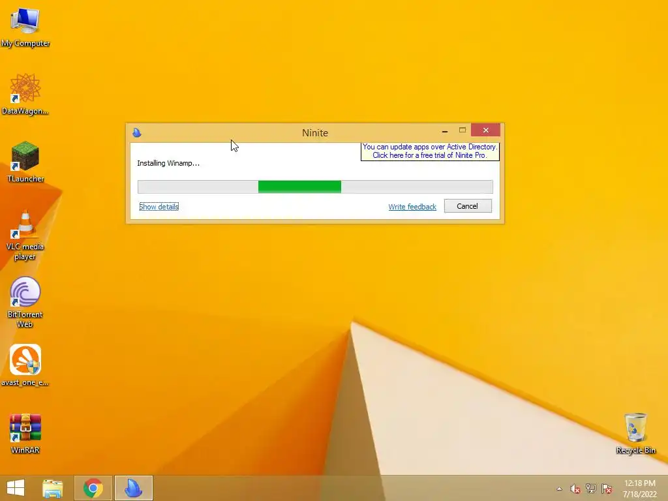Viewport: 668px width, 501px height.
Task: Select the BitTorrent Web desktop icon
Action: [x=25, y=302]
